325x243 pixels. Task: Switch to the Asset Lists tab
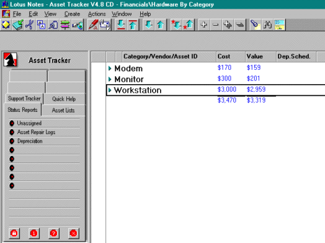click(x=63, y=110)
